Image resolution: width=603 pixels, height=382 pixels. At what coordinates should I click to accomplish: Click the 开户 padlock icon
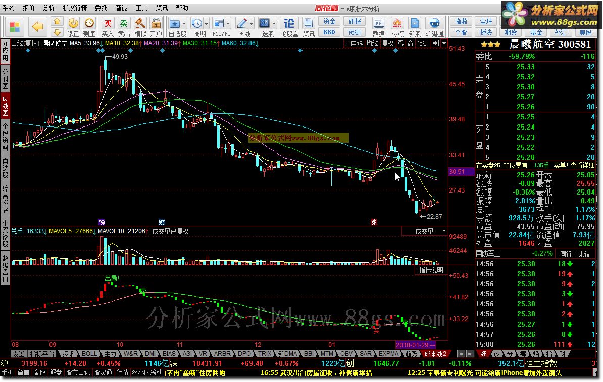pyautogui.click(x=156, y=27)
